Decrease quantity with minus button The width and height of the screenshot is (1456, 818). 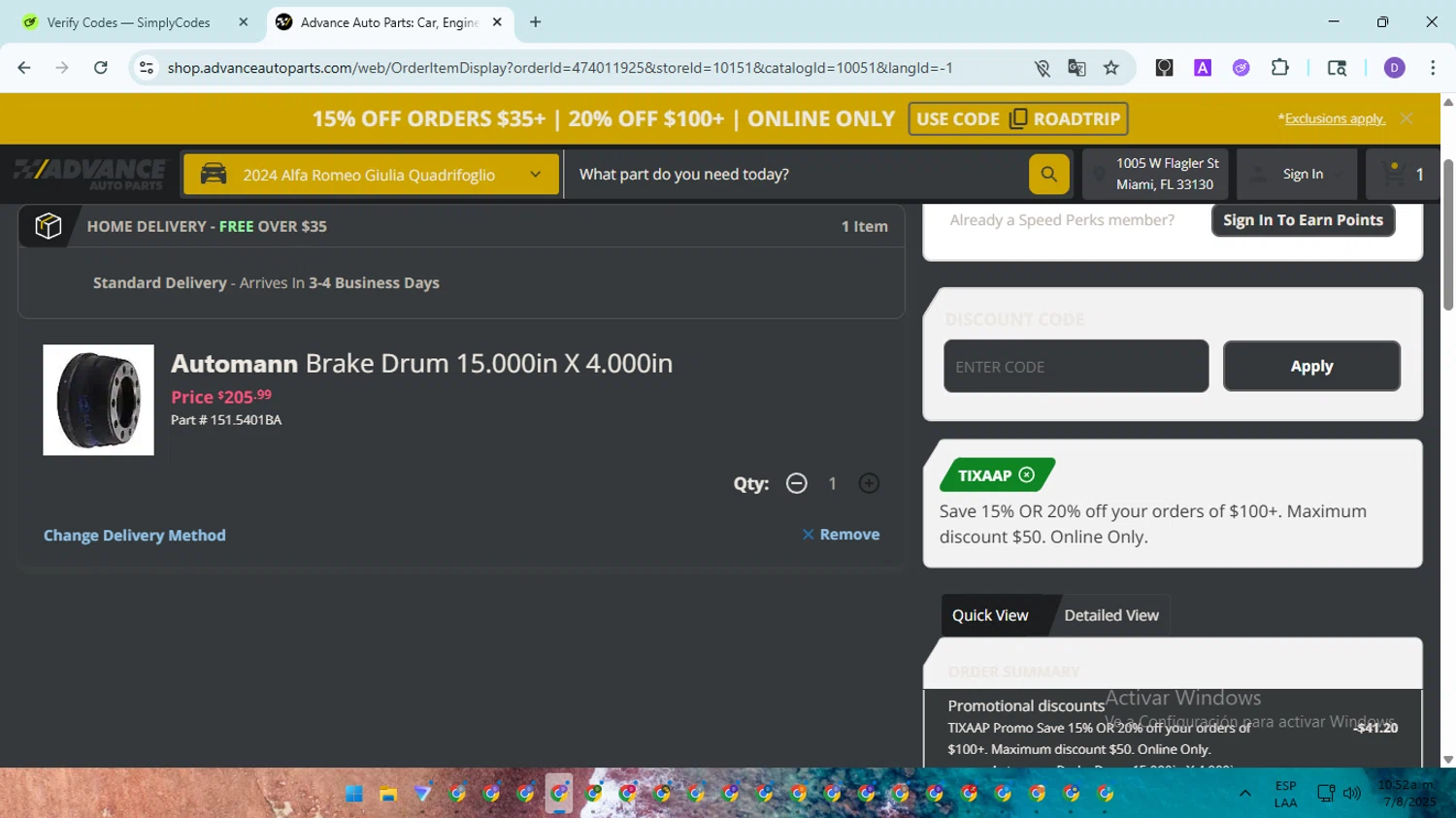[796, 483]
